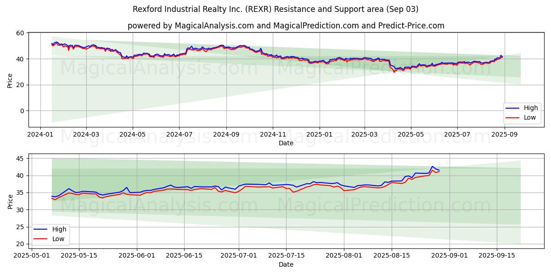Click the '2025-08-15' bottom chart label
The height and width of the screenshot is (275, 551).
click(x=391, y=256)
